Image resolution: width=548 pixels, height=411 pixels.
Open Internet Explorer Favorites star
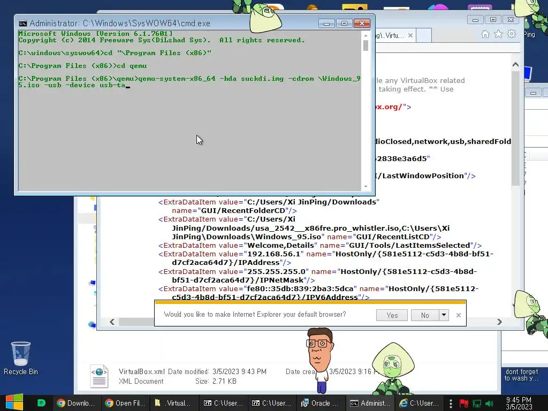[498, 34]
